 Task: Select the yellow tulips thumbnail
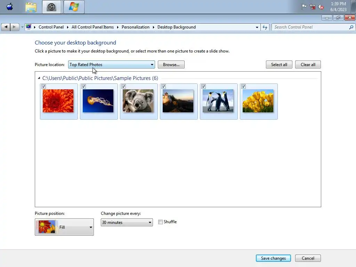click(258, 101)
